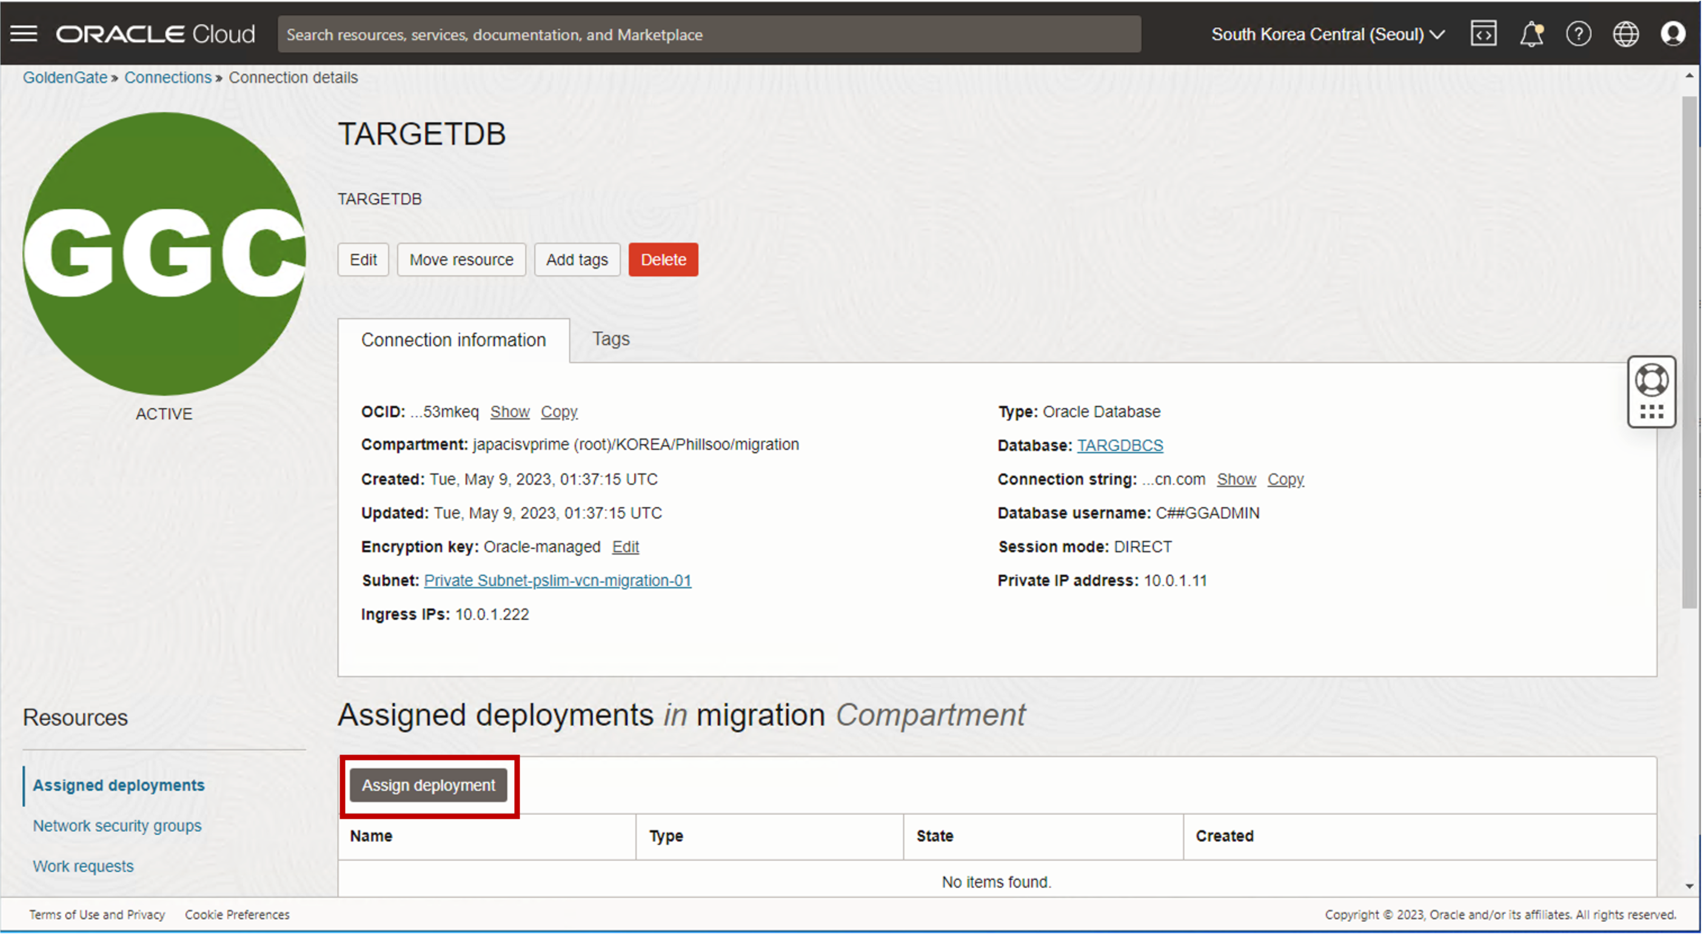1703x934 pixels.
Task: Click the dots grip under the lifebuoy
Action: point(1651,412)
